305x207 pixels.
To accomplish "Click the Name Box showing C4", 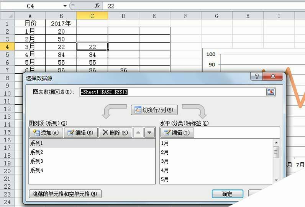I will point(31,6).
